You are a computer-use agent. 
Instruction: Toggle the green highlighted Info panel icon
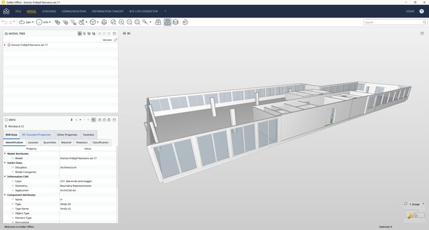[x=94, y=120]
